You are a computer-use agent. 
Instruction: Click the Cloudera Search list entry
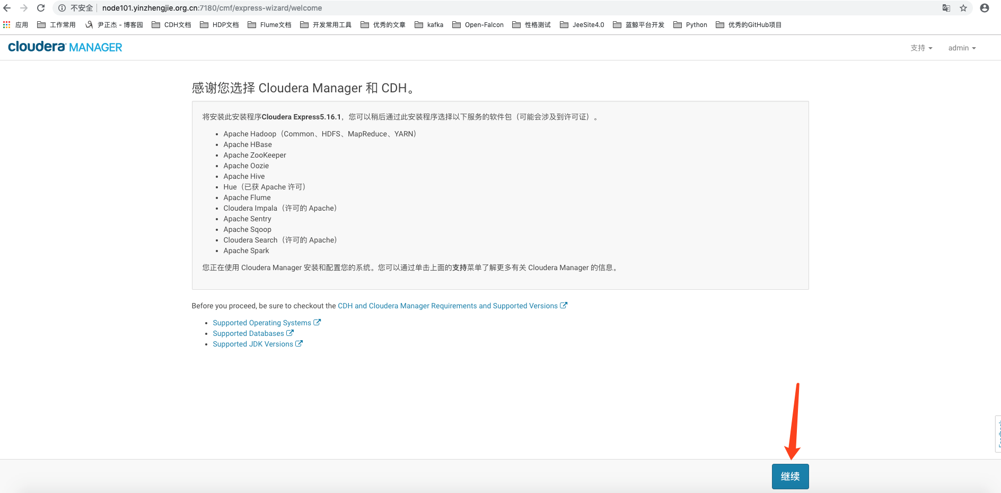pos(280,240)
